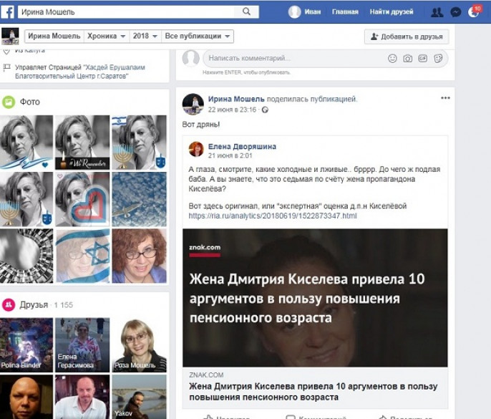Open the black-and-white mosaic pattern photo
This screenshot has height=419, width=491.
point(26,256)
